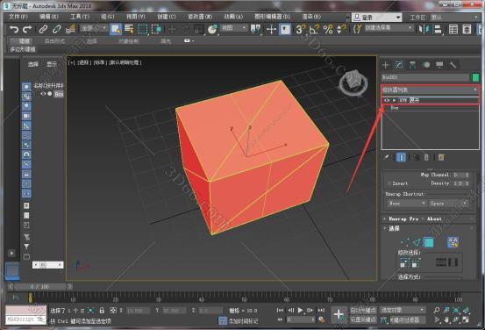Collapse the 选择 rollout header

428,228
